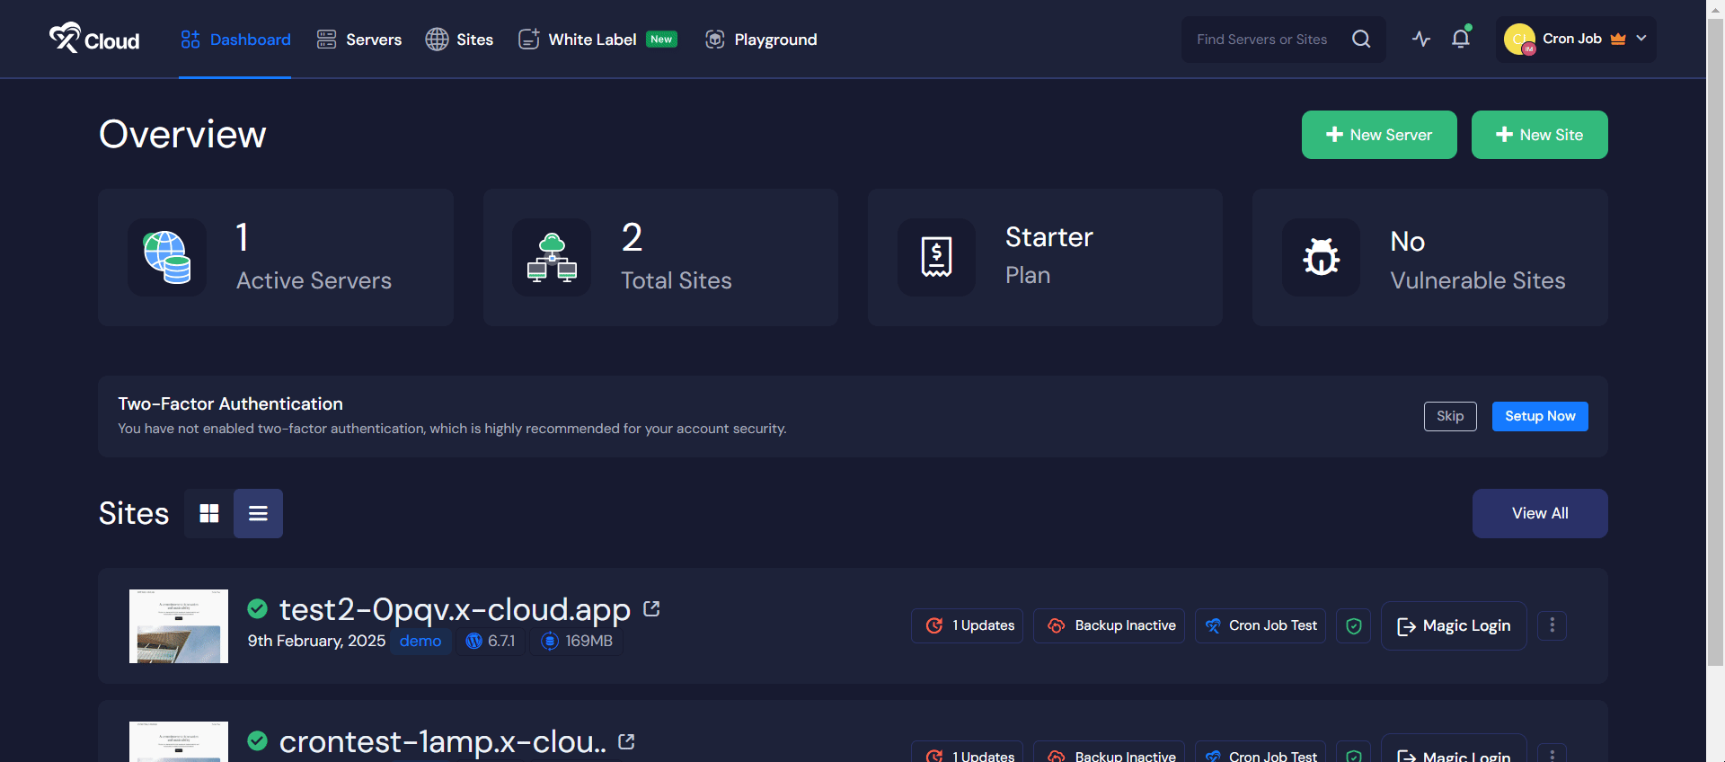Switch Sites to list view
This screenshot has width=1725, height=762.
[258, 513]
